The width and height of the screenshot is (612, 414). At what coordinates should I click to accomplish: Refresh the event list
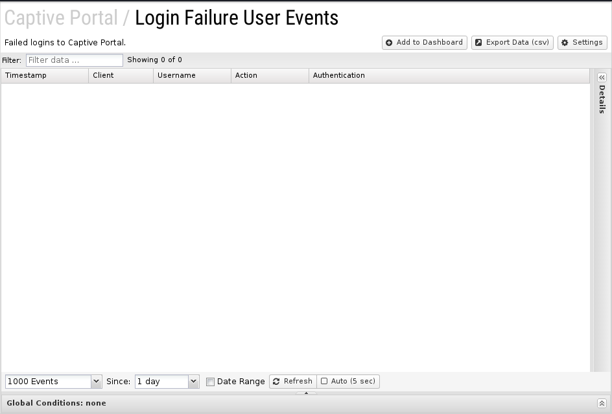pyautogui.click(x=293, y=381)
